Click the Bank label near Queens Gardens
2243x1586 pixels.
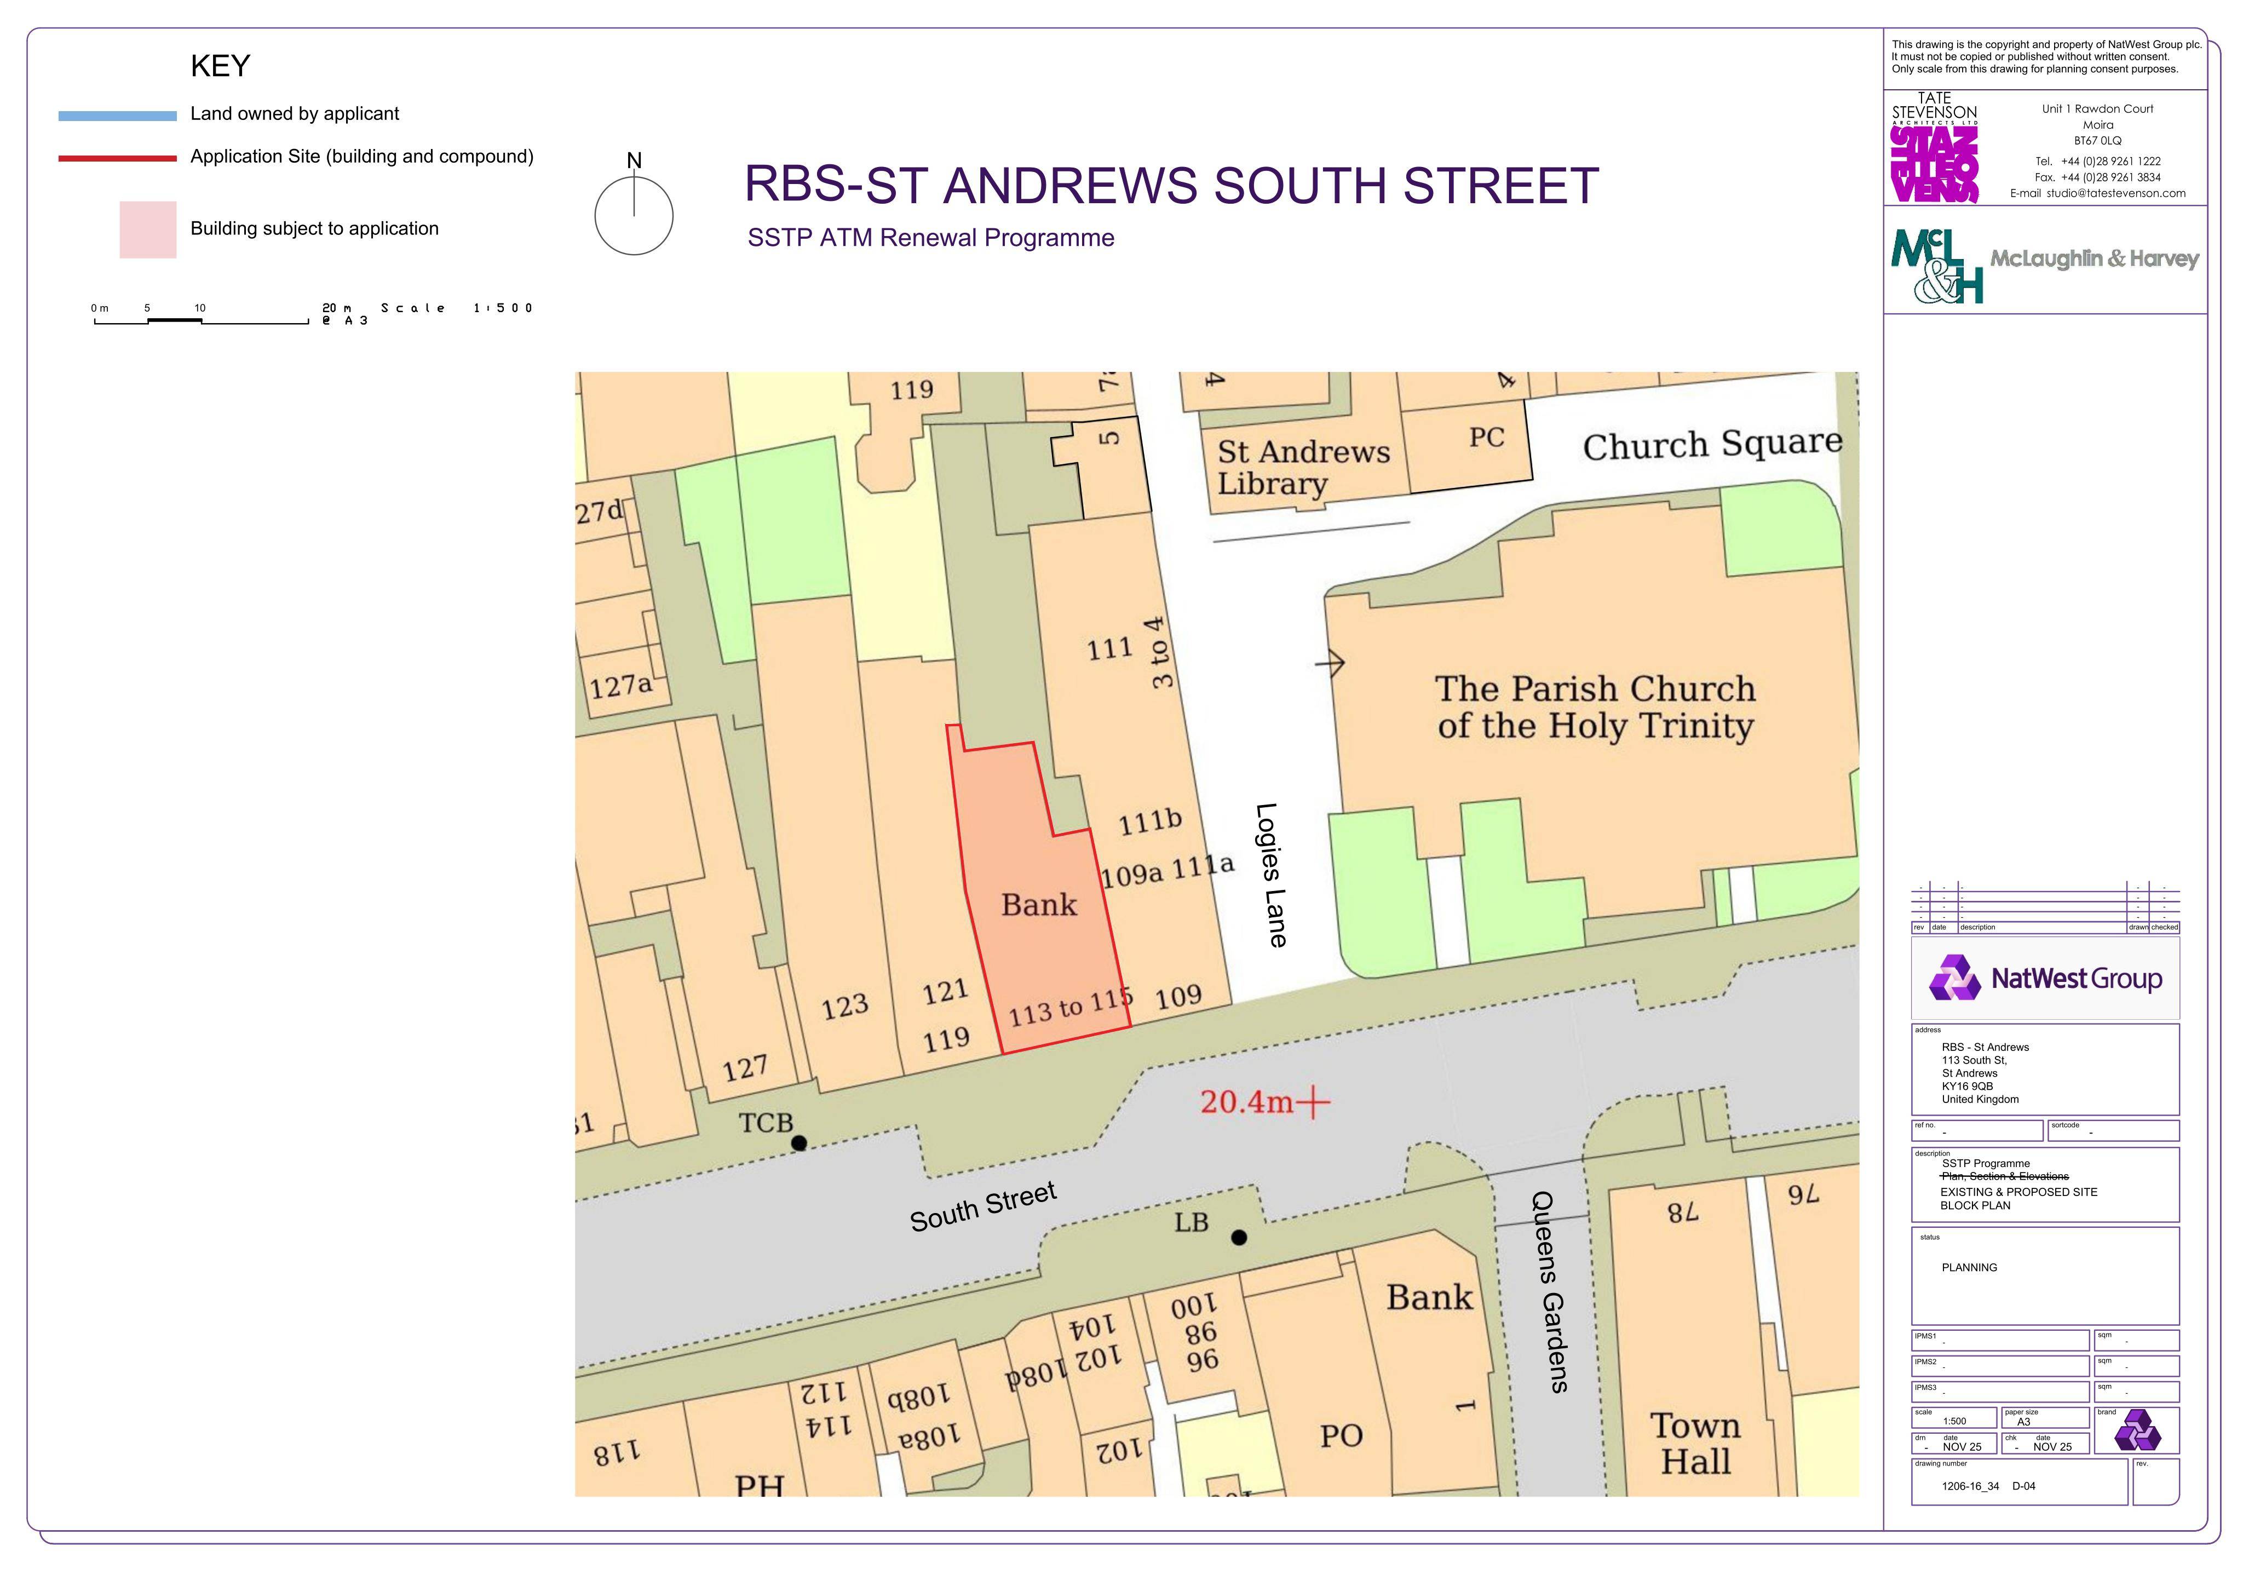(x=1429, y=1298)
